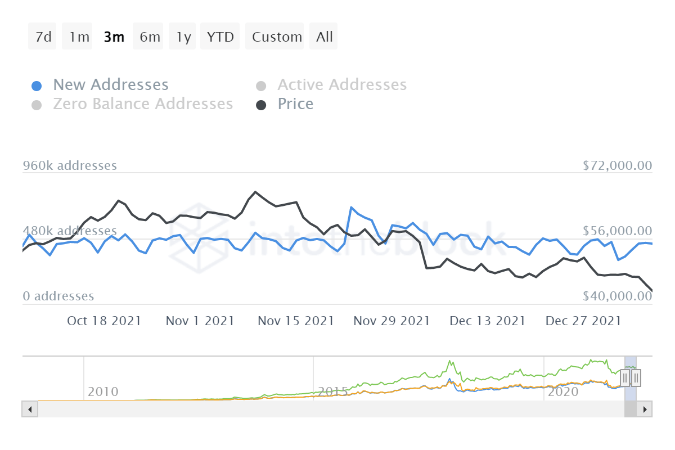
Task: Show the 1y time range
Action: pyautogui.click(x=183, y=37)
